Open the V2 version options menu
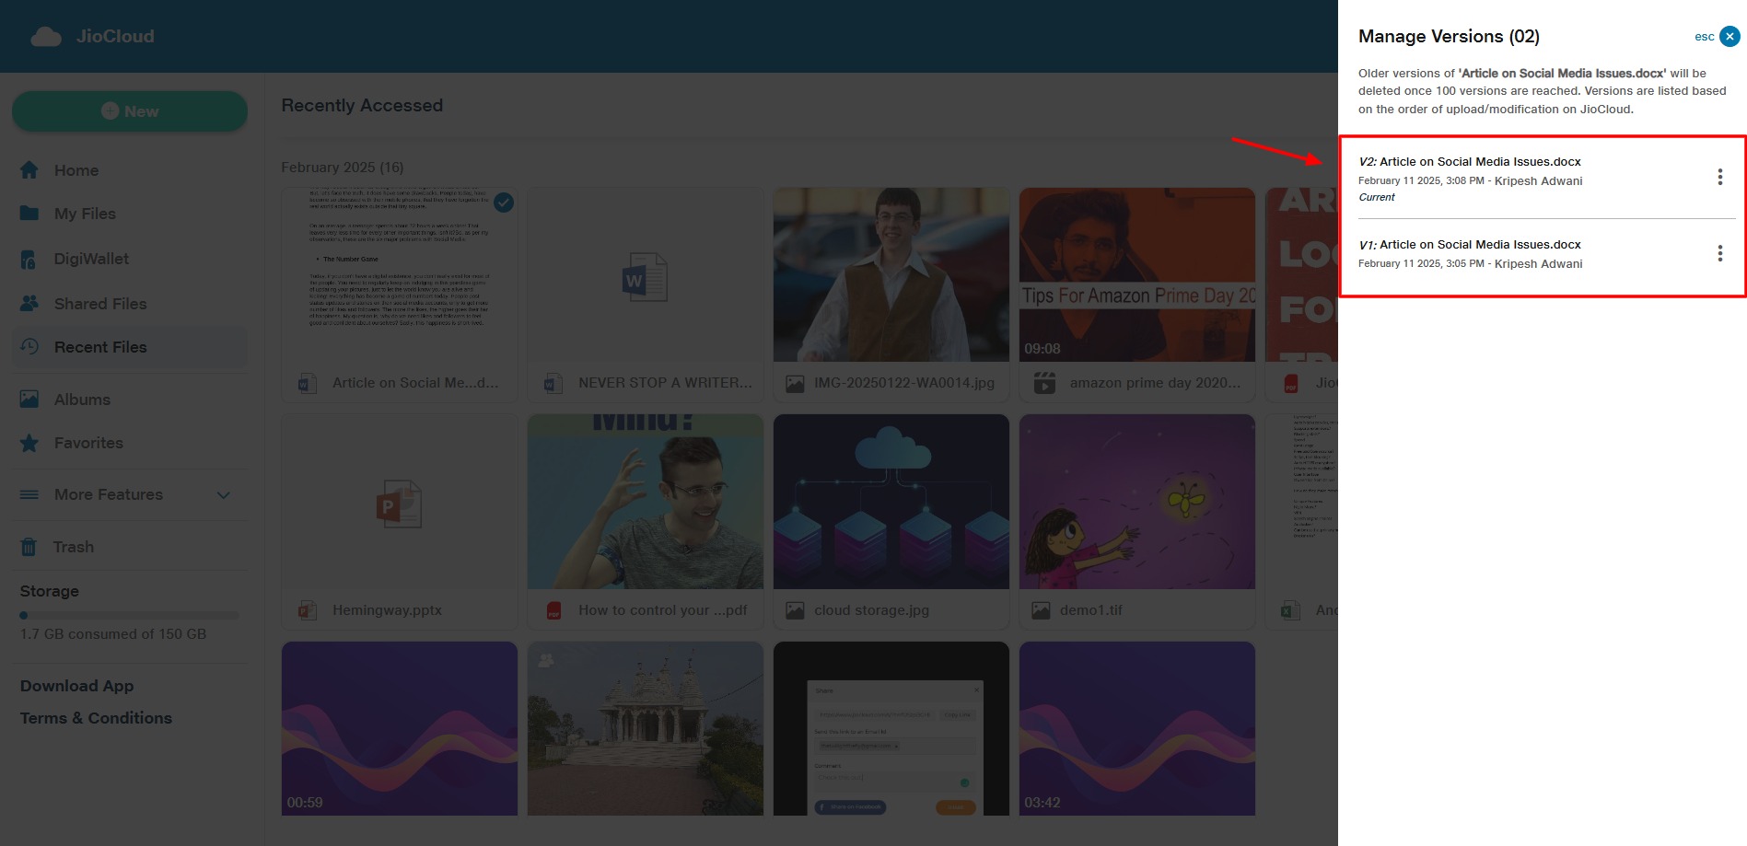Viewport: 1747px width, 846px height. point(1718,177)
